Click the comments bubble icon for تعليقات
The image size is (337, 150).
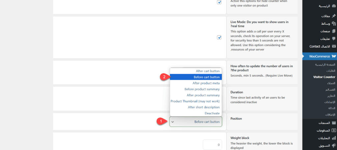point(334,39)
